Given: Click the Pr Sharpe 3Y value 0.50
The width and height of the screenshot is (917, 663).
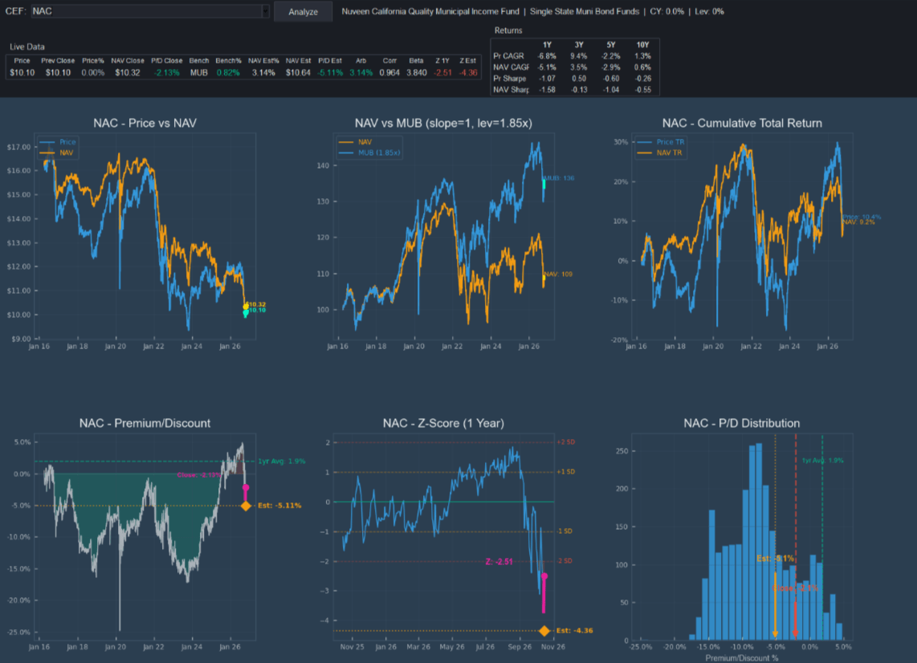Looking at the screenshot, I should click(x=579, y=79).
